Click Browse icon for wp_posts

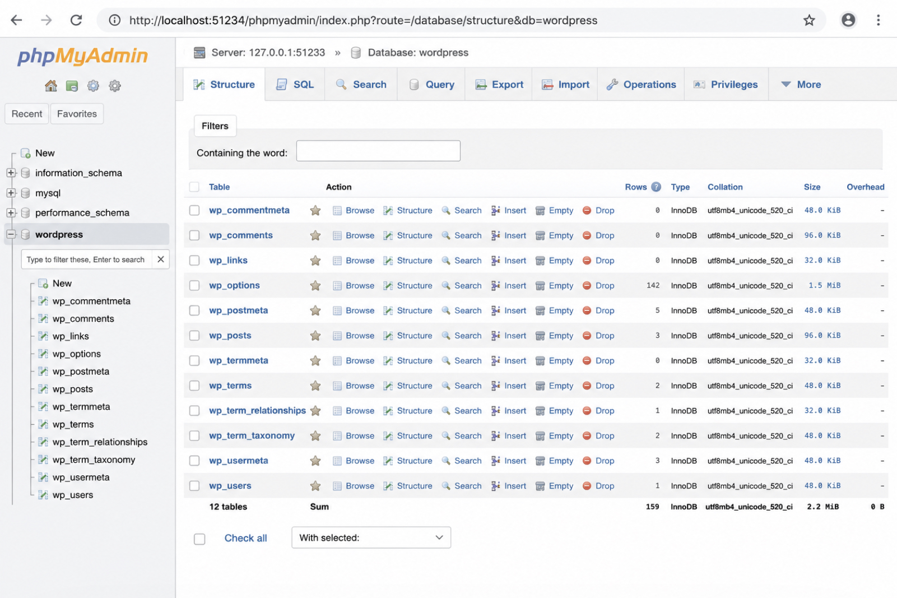pyautogui.click(x=337, y=336)
